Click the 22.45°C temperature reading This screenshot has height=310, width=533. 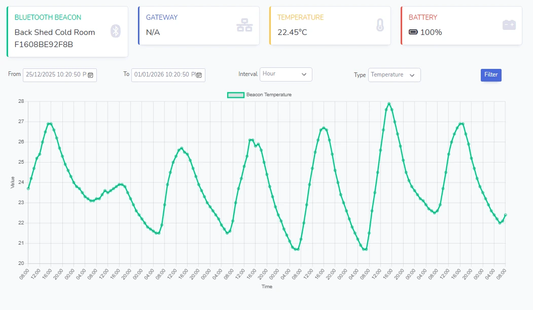(x=292, y=32)
